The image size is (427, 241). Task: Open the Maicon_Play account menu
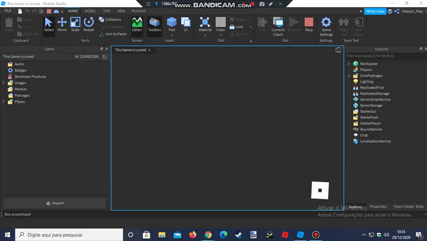click(x=414, y=11)
